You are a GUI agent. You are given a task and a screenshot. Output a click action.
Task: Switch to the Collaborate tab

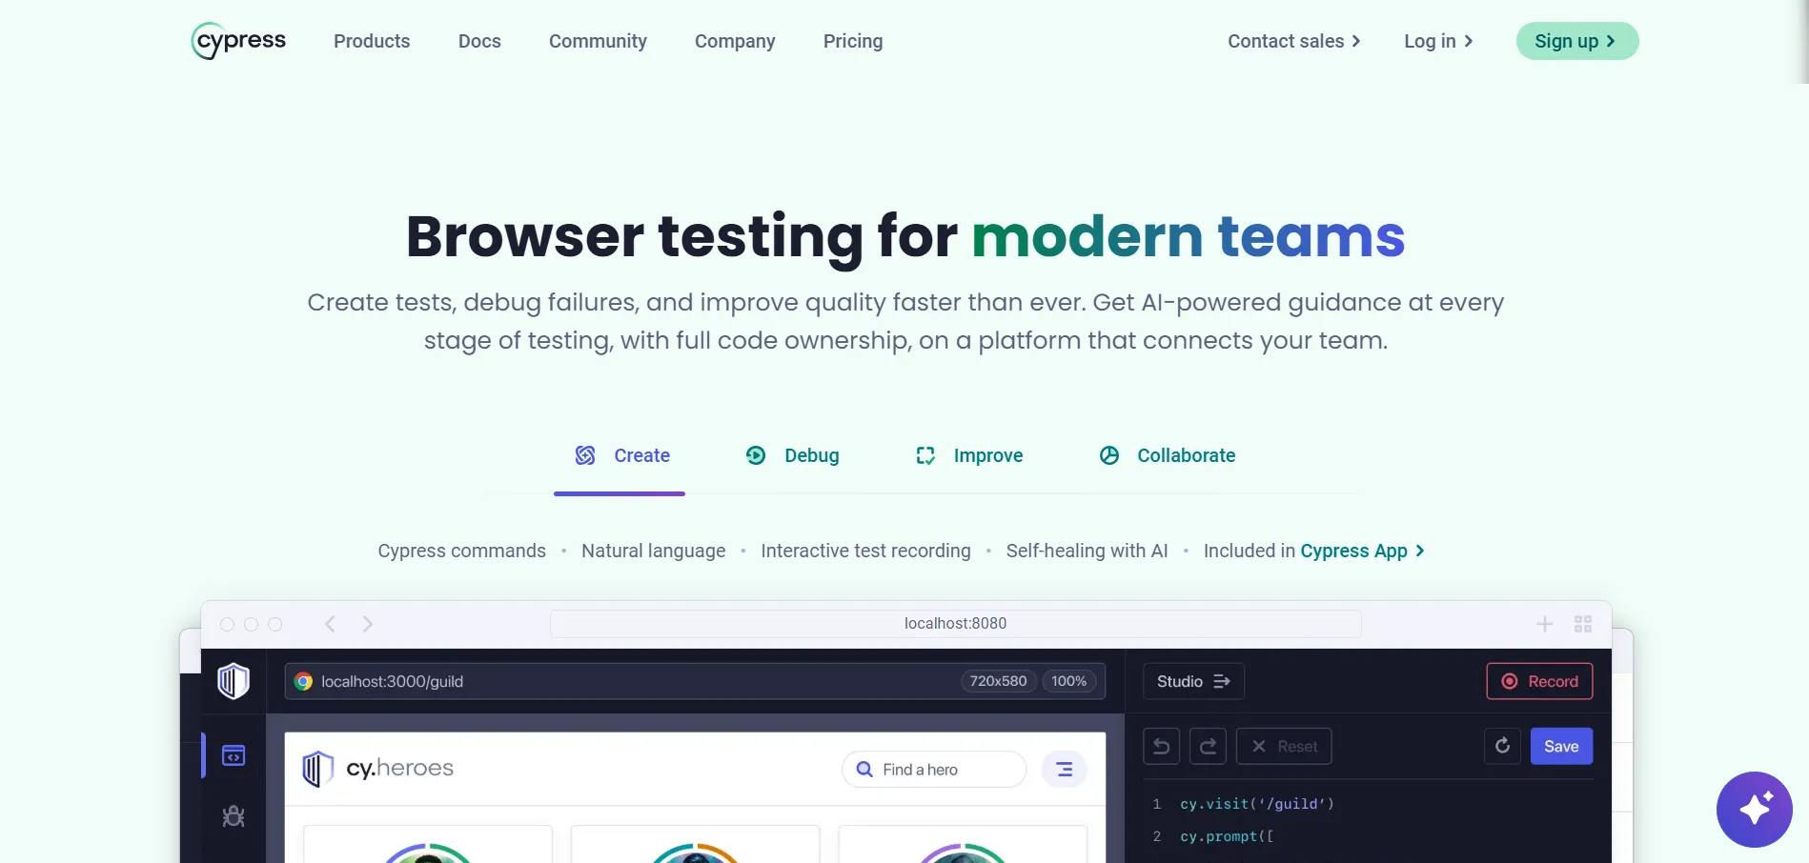pyautogui.click(x=1167, y=455)
